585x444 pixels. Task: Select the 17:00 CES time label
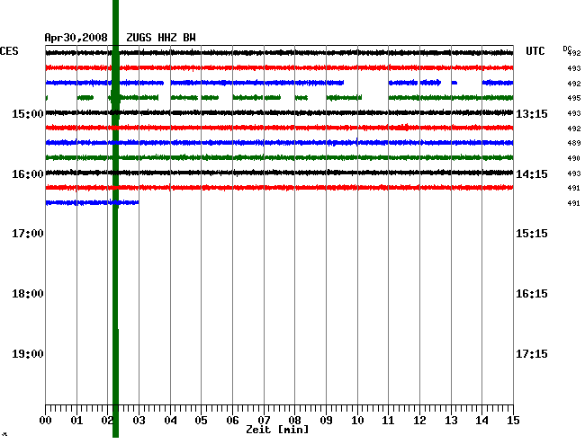point(28,234)
